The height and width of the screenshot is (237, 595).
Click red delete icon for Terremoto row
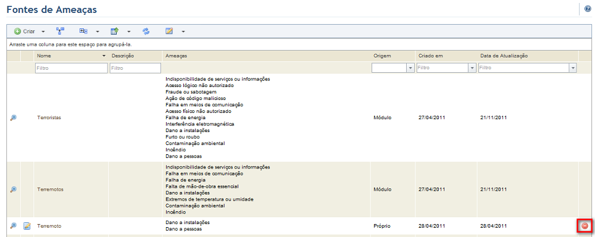(585, 226)
